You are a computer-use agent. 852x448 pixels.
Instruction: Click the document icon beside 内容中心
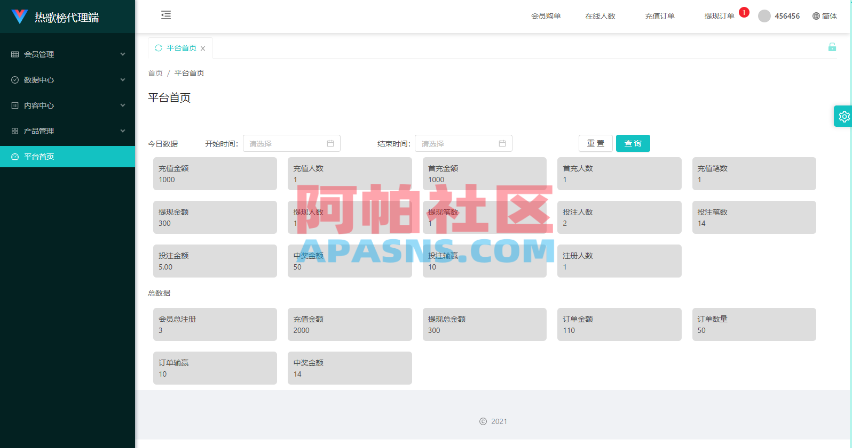tap(15, 105)
